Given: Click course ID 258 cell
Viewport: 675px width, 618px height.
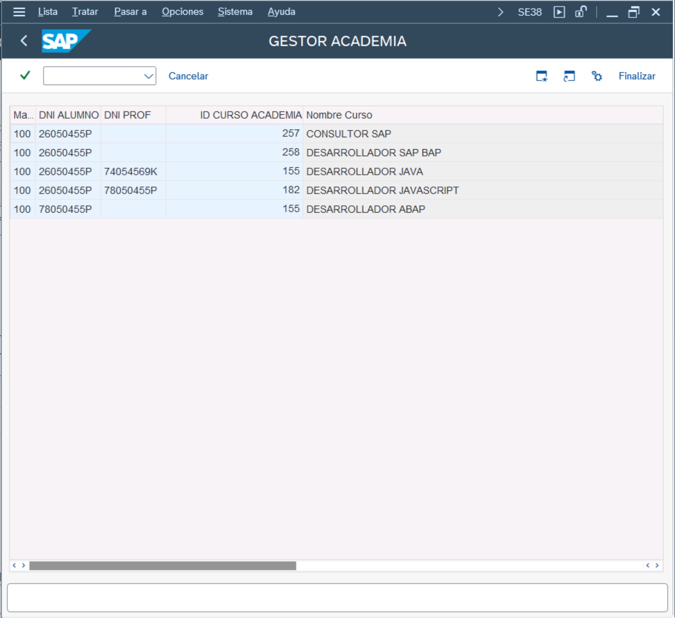Looking at the screenshot, I should [235, 153].
